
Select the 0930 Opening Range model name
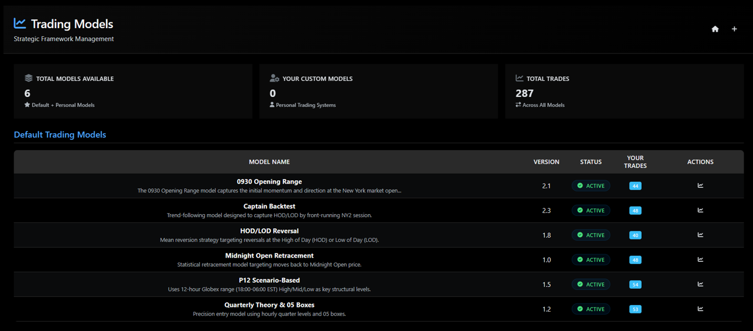tap(269, 182)
